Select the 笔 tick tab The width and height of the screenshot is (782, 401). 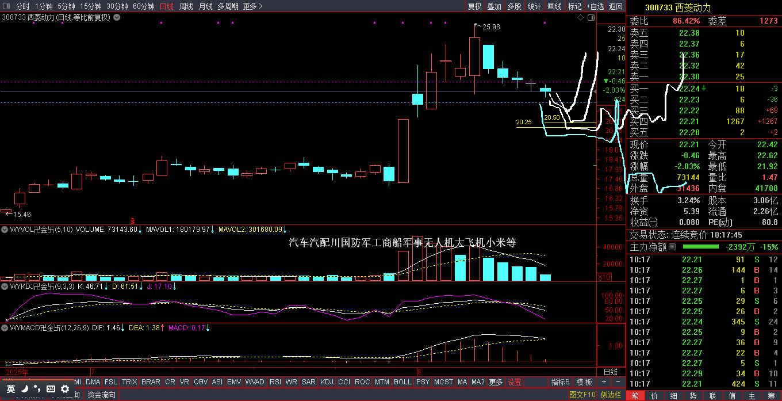(635, 395)
